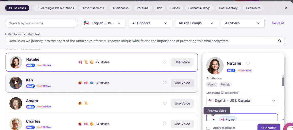This screenshot has width=293, height=130.
Task: Click Ken's smiley style icon
Action: [80, 83]
